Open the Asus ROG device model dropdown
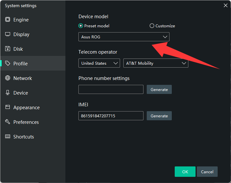The width and height of the screenshot is (231, 183). (124, 37)
